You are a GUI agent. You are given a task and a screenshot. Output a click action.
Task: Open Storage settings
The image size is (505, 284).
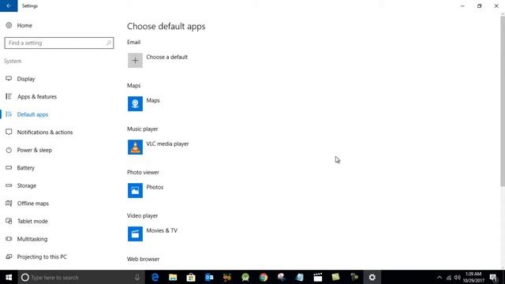pos(27,185)
